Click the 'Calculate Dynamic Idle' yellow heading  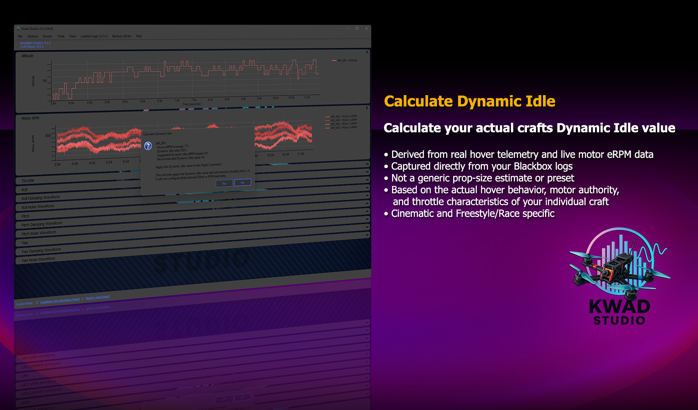[470, 101]
